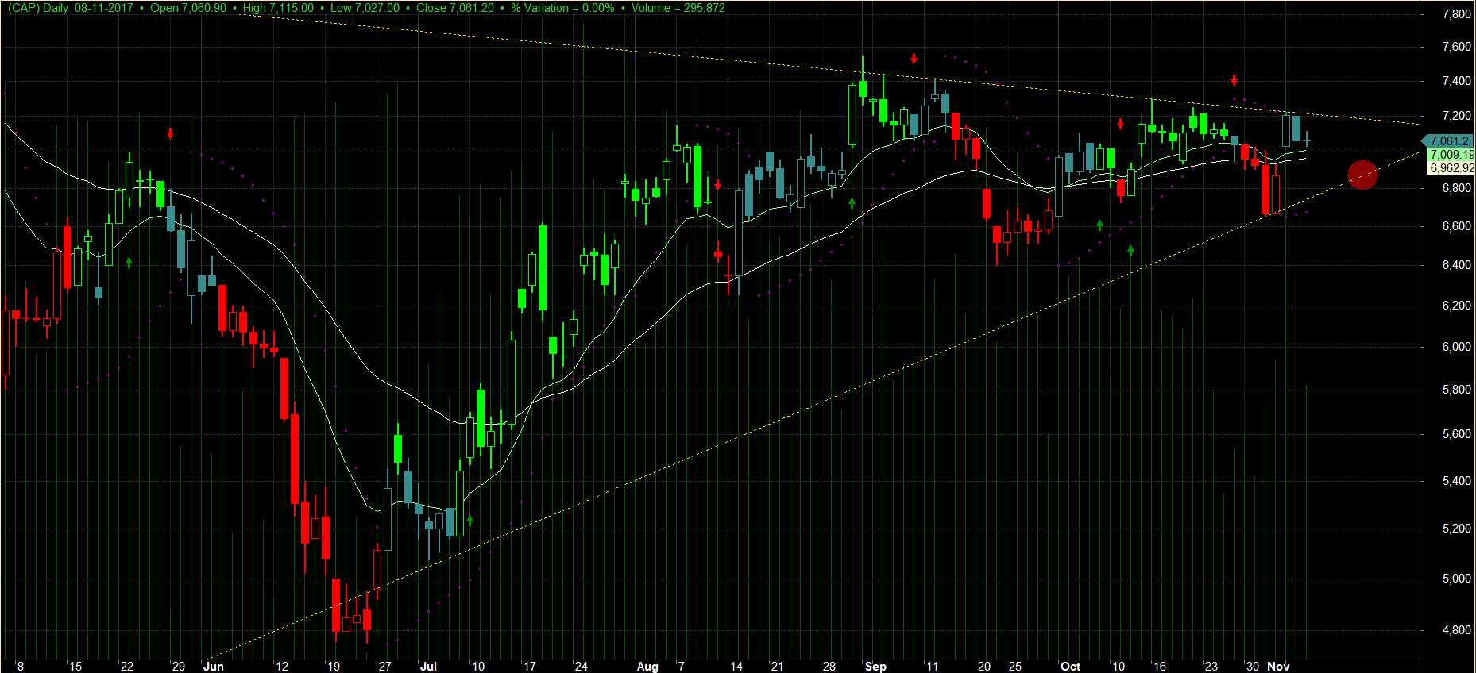Click the Aug month label on date axis
This screenshot has height=673, width=1476.
pos(647,667)
